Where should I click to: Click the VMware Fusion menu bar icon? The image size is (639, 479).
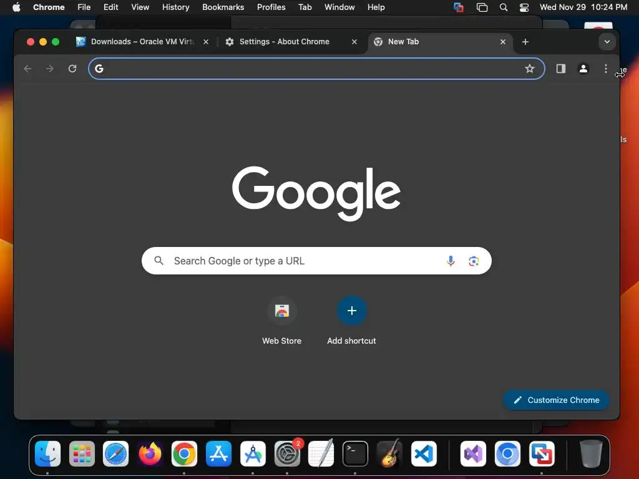coord(459,7)
